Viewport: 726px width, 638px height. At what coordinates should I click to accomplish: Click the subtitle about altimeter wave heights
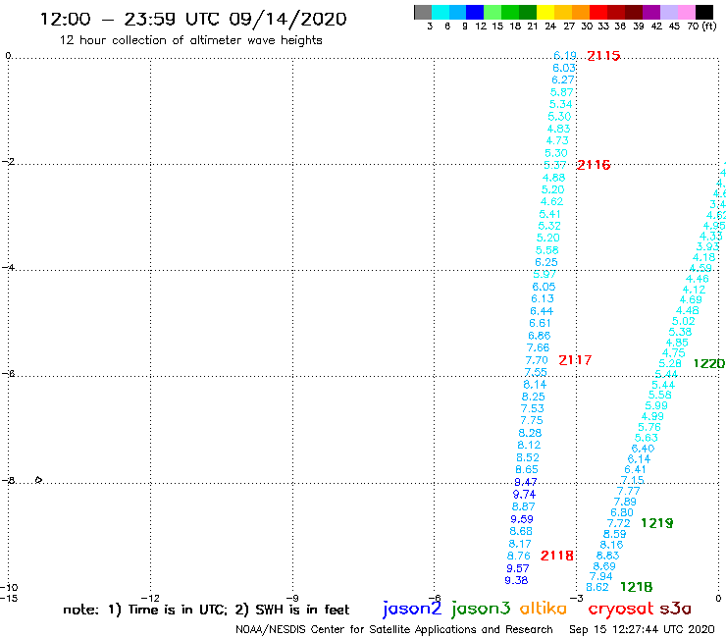click(x=190, y=41)
